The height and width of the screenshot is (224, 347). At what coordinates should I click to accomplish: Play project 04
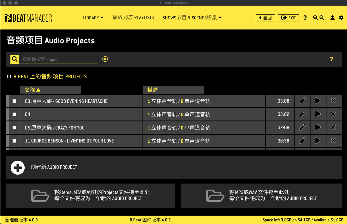[x=318, y=114]
